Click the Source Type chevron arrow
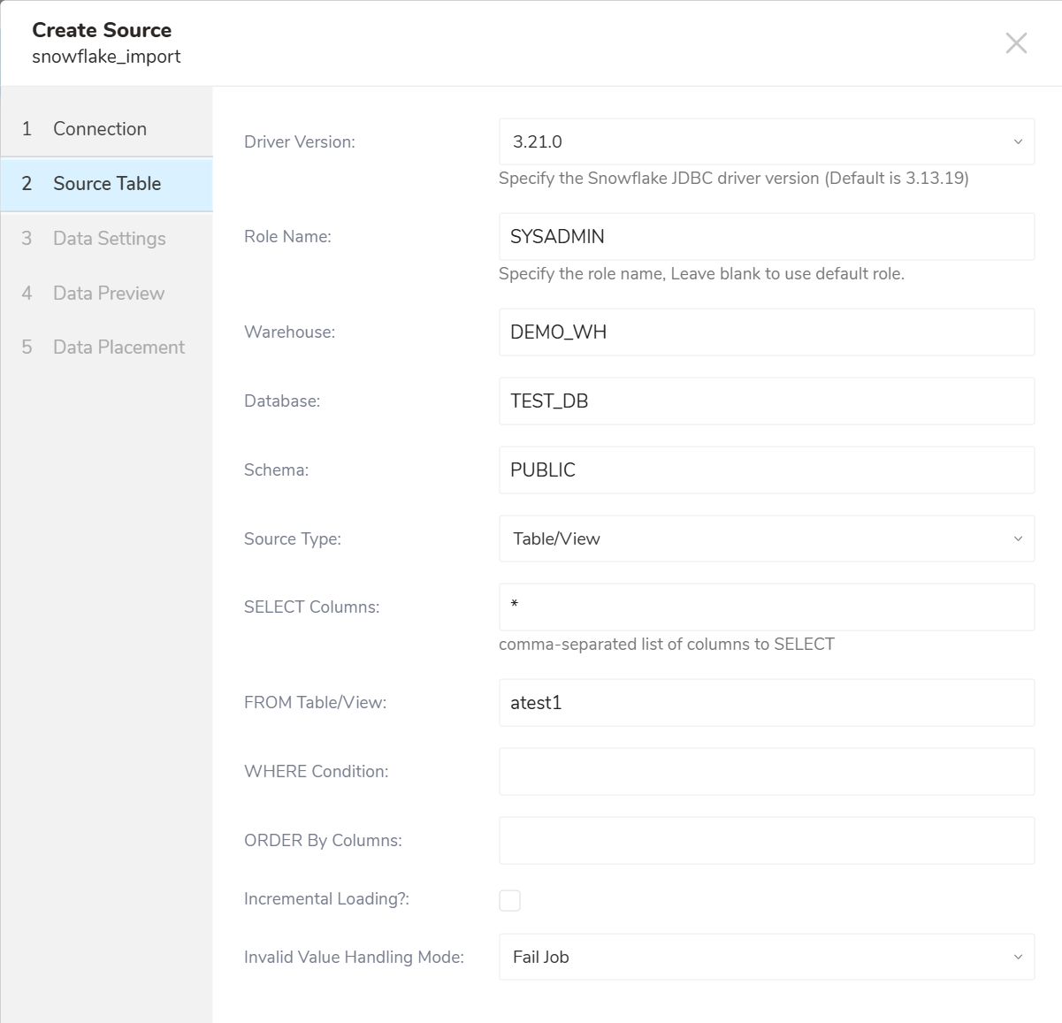Screen dimensions: 1062x1023 tap(1018, 538)
